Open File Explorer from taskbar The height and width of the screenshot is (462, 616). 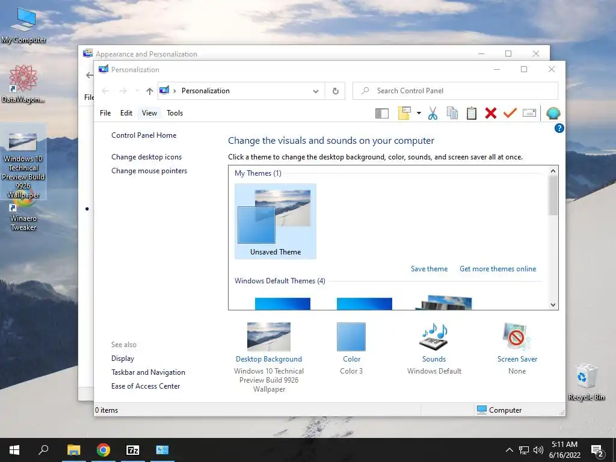73,450
